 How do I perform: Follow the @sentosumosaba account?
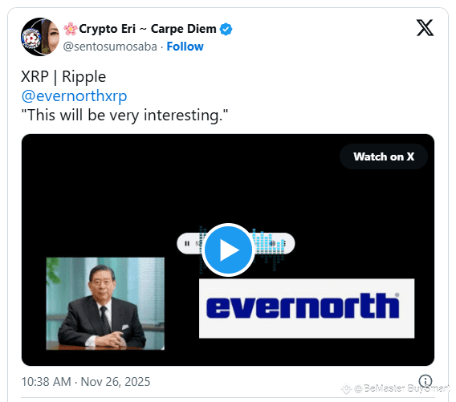tap(185, 47)
